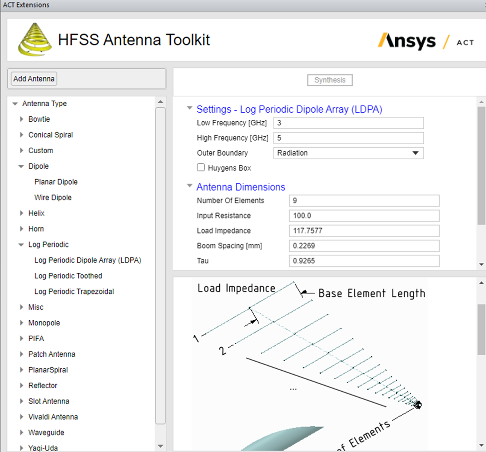
Task: Open the Outer Boundary dropdown
Action: point(416,153)
